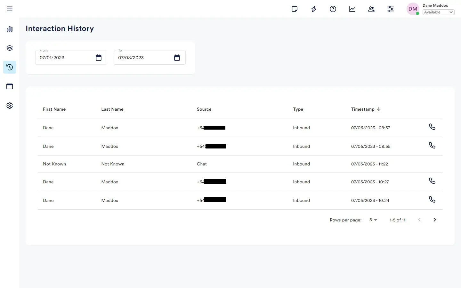Open the contacts people icon
This screenshot has width=461, height=288.
pyautogui.click(x=371, y=9)
